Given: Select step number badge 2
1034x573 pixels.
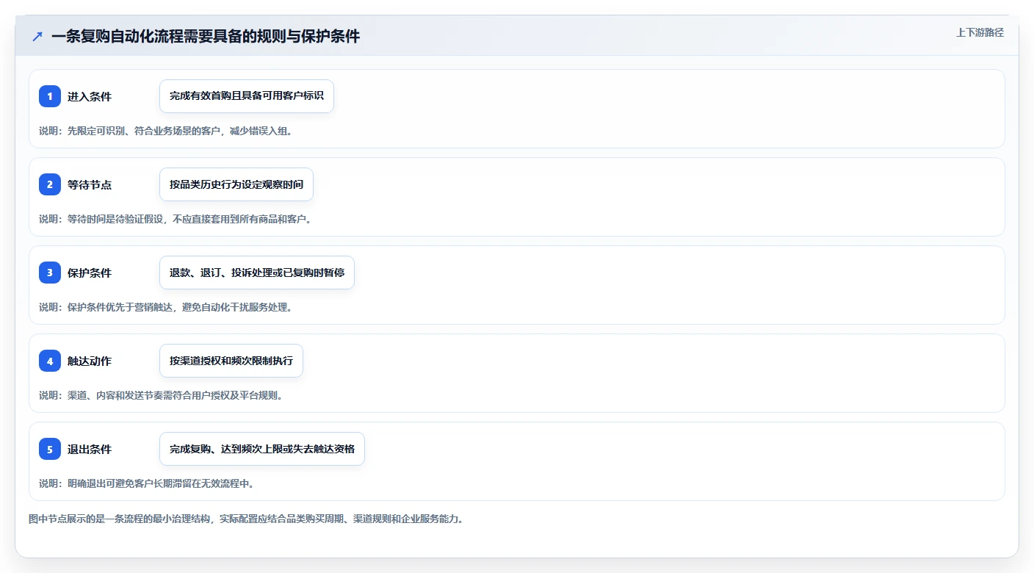Looking at the screenshot, I should (50, 184).
